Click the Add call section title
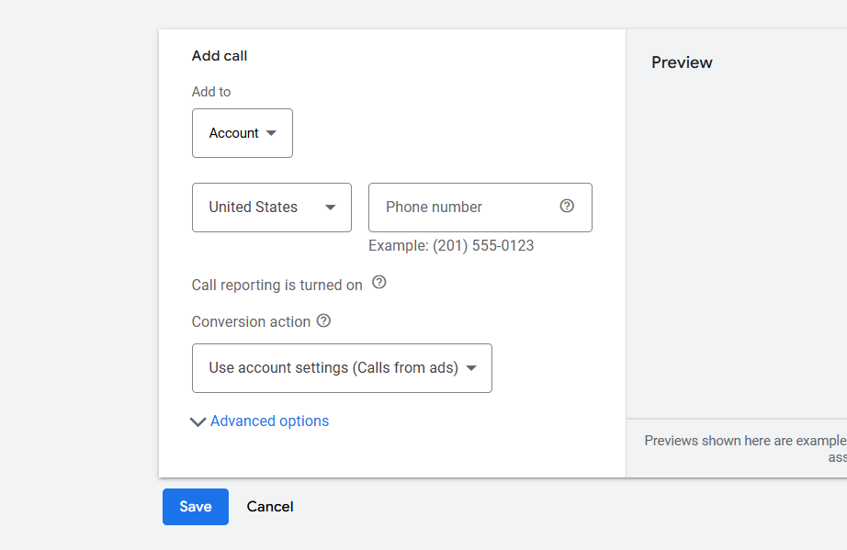 (x=220, y=56)
